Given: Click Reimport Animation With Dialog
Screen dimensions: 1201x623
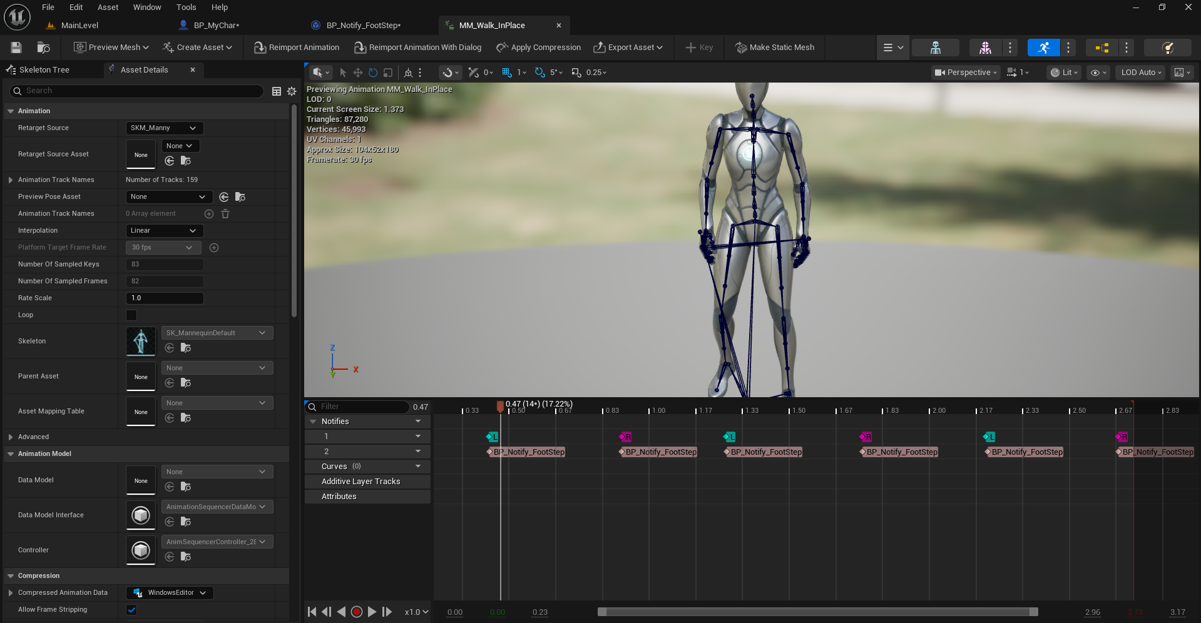Looking at the screenshot, I should [x=418, y=48].
